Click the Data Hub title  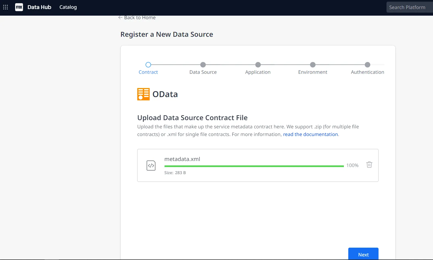[39, 7]
